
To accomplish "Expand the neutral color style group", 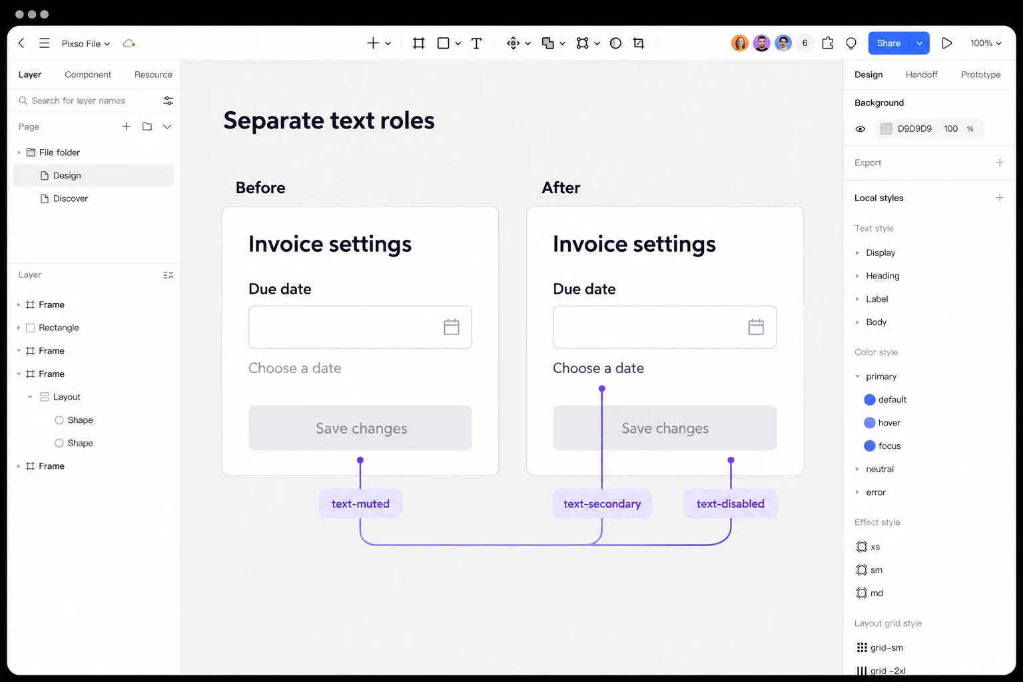I will click(x=857, y=470).
